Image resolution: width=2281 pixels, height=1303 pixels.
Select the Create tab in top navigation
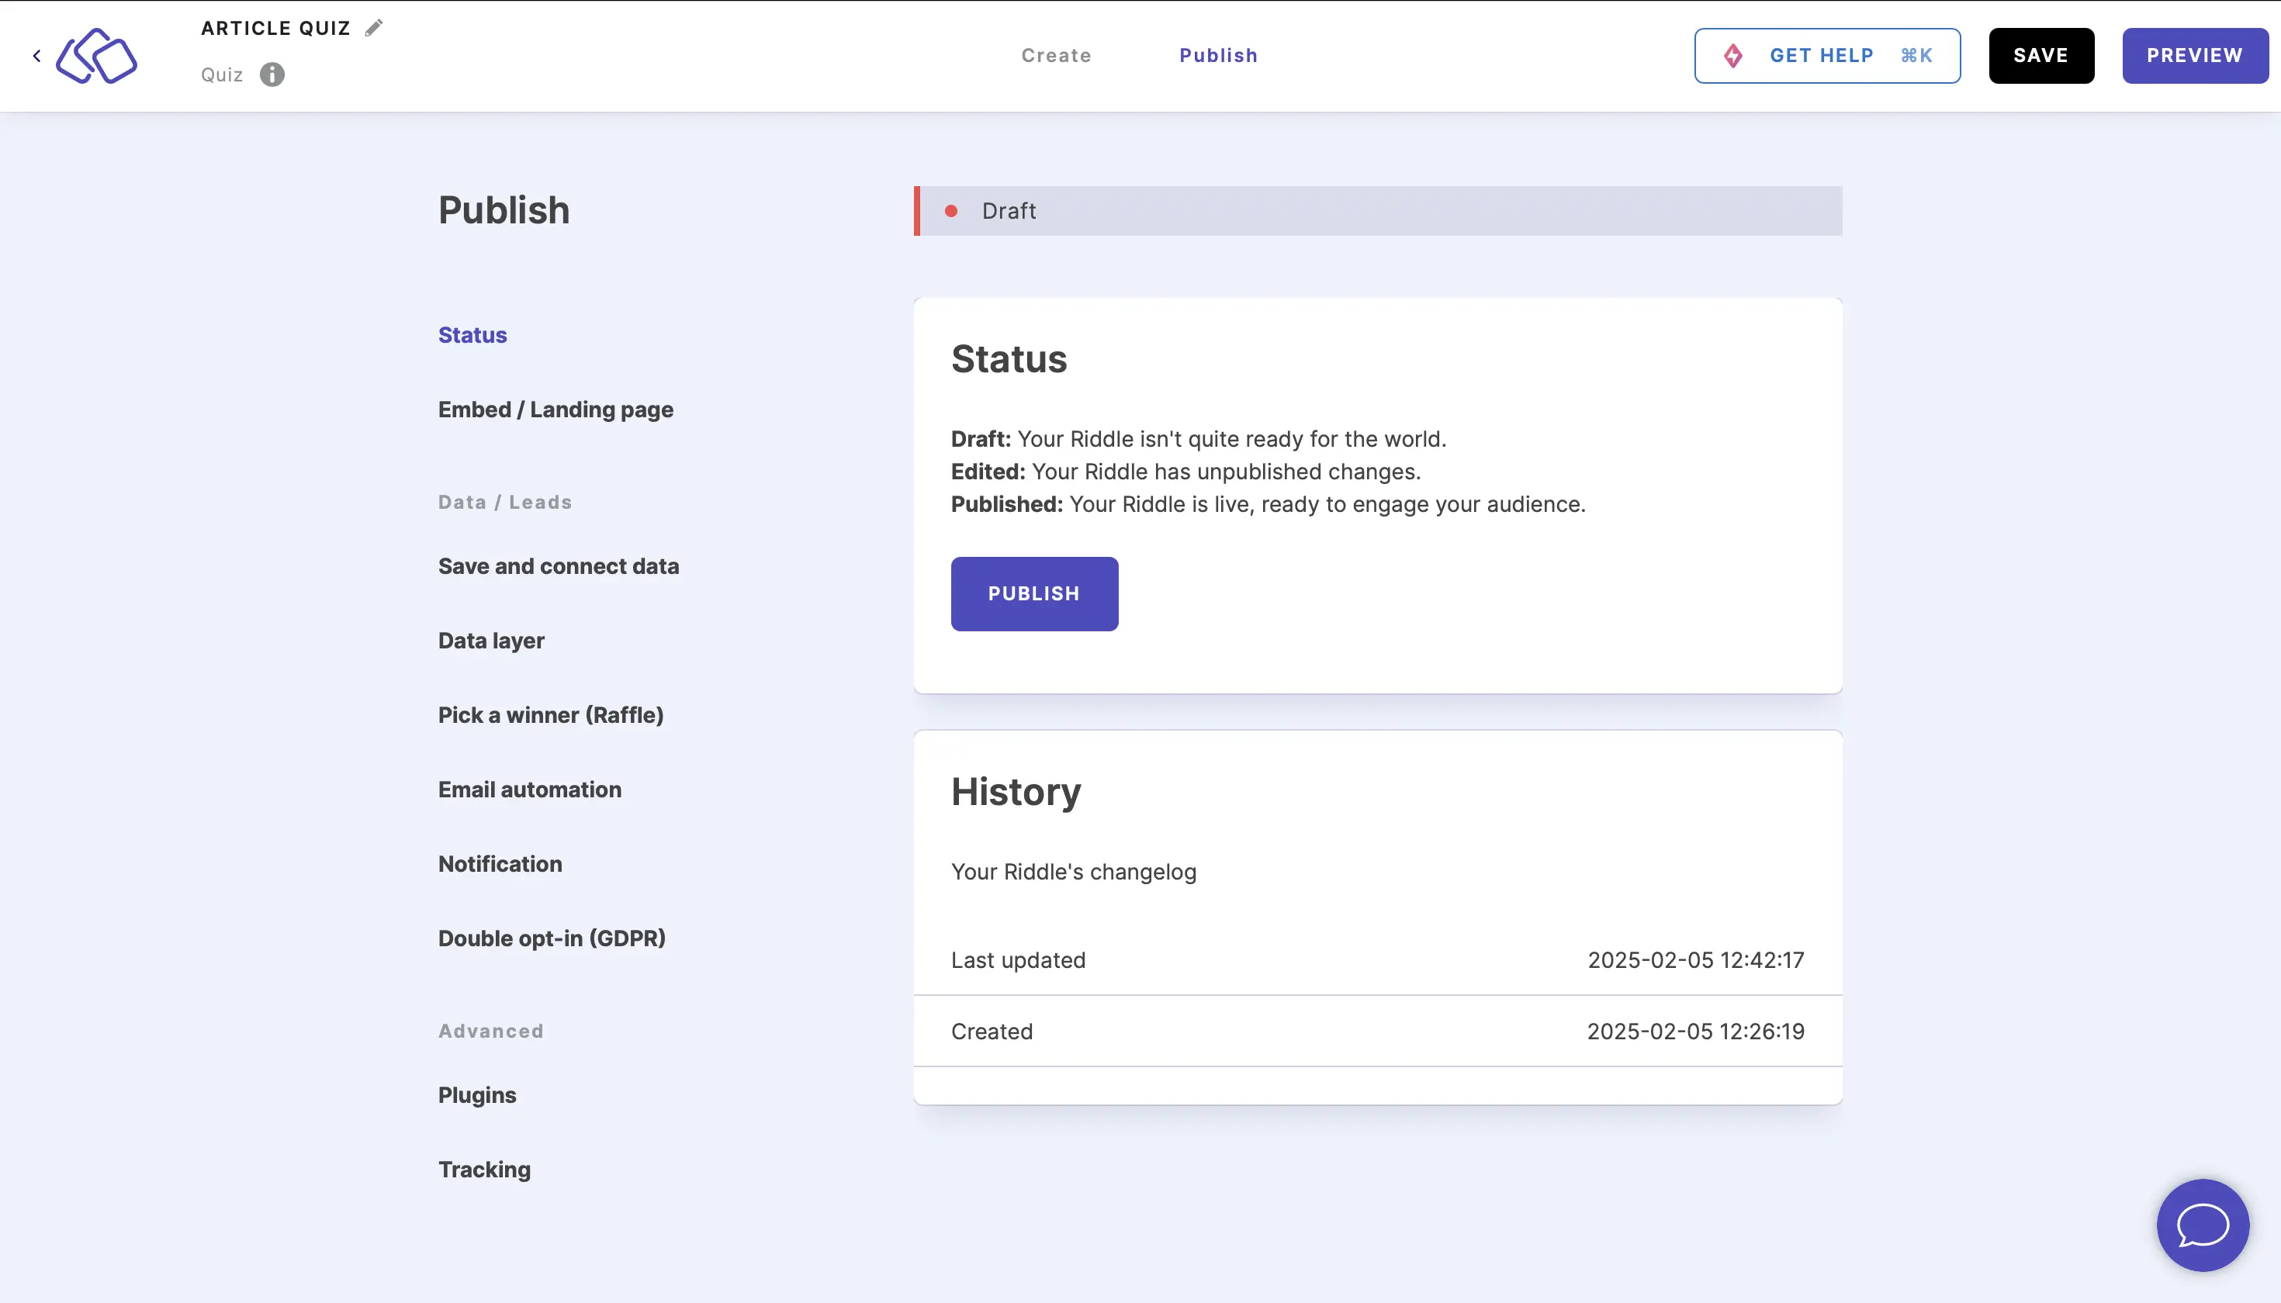pos(1056,55)
